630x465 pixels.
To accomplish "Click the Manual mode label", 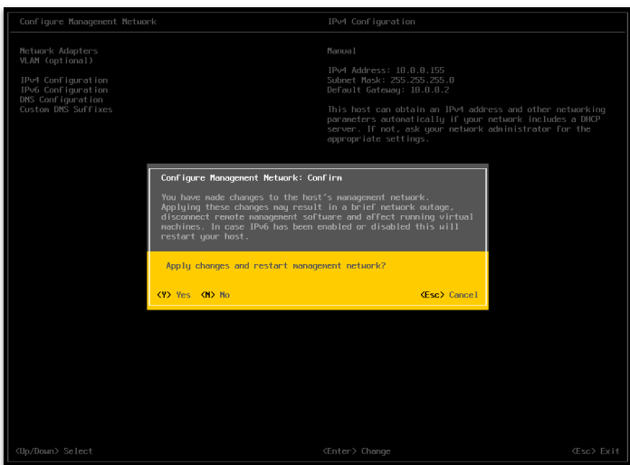I will [341, 51].
